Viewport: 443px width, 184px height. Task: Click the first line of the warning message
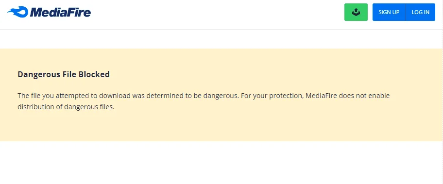(x=204, y=96)
